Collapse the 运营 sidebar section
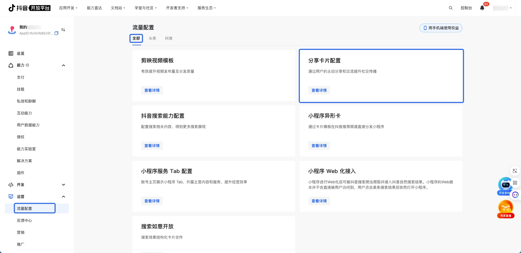The height and width of the screenshot is (253, 521). click(x=63, y=197)
